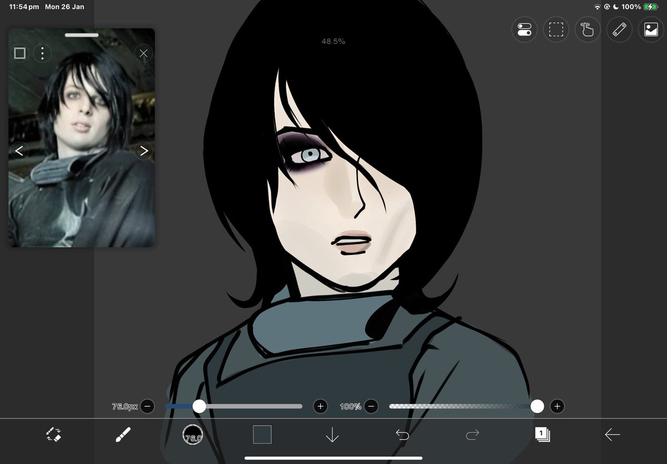Open the Materials/image tool

[651, 30]
